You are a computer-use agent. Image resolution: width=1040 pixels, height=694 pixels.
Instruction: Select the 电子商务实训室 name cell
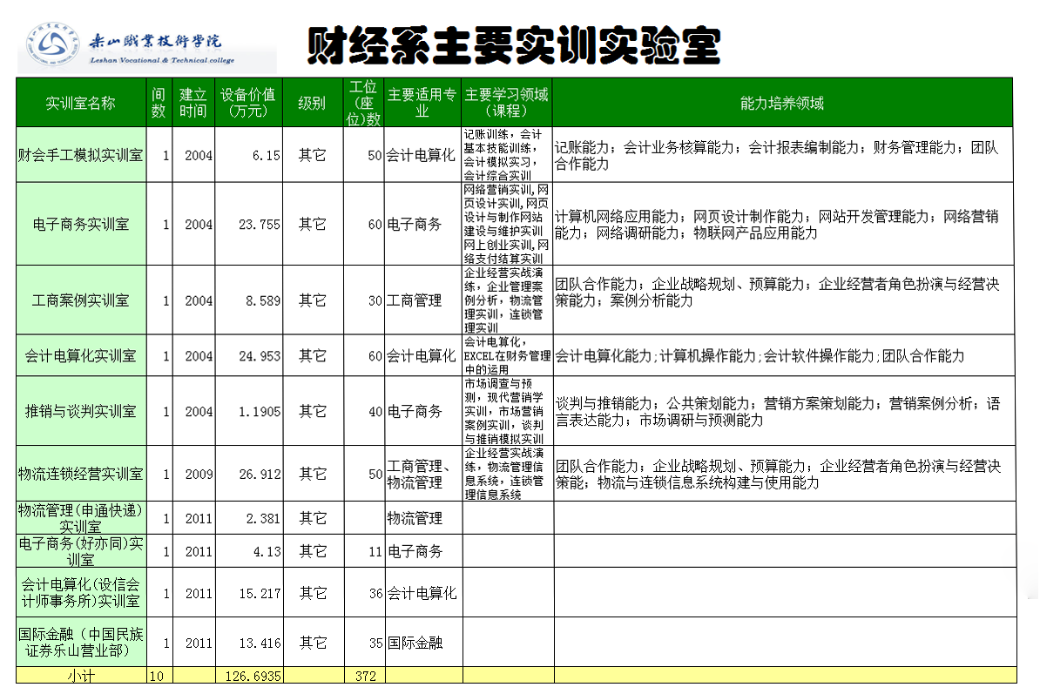(80, 224)
